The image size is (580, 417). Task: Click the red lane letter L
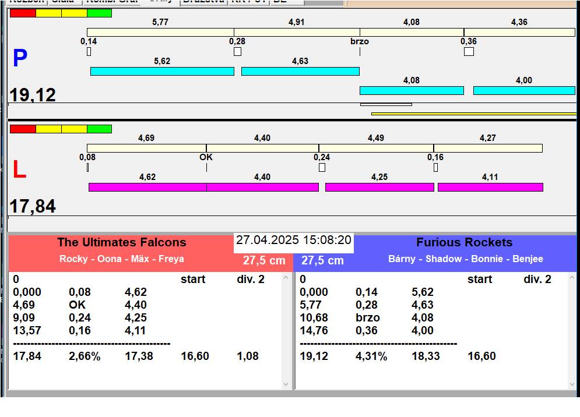click(x=20, y=169)
